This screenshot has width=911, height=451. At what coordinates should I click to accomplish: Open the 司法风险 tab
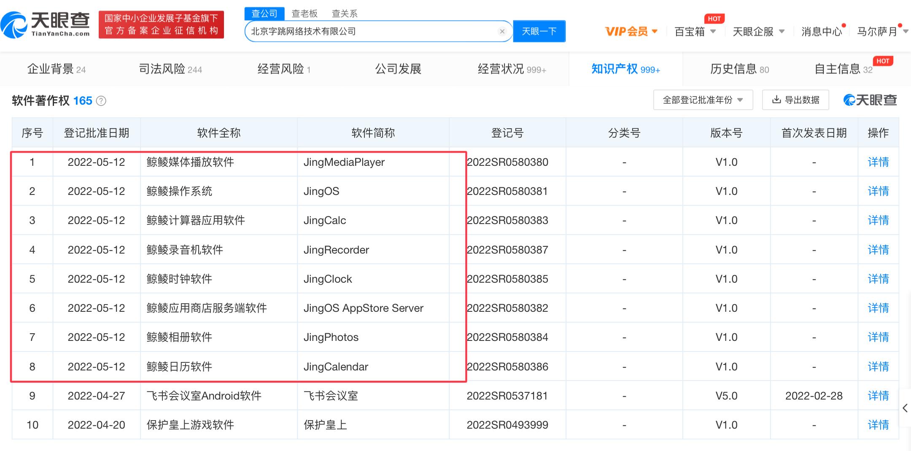click(170, 69)
